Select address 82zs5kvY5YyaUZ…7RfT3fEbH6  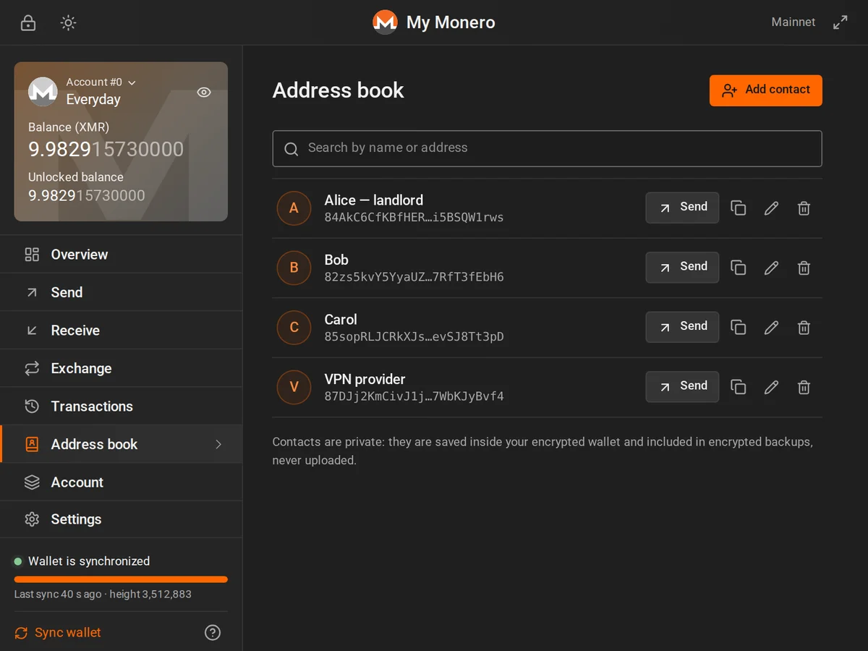(414, 277)
